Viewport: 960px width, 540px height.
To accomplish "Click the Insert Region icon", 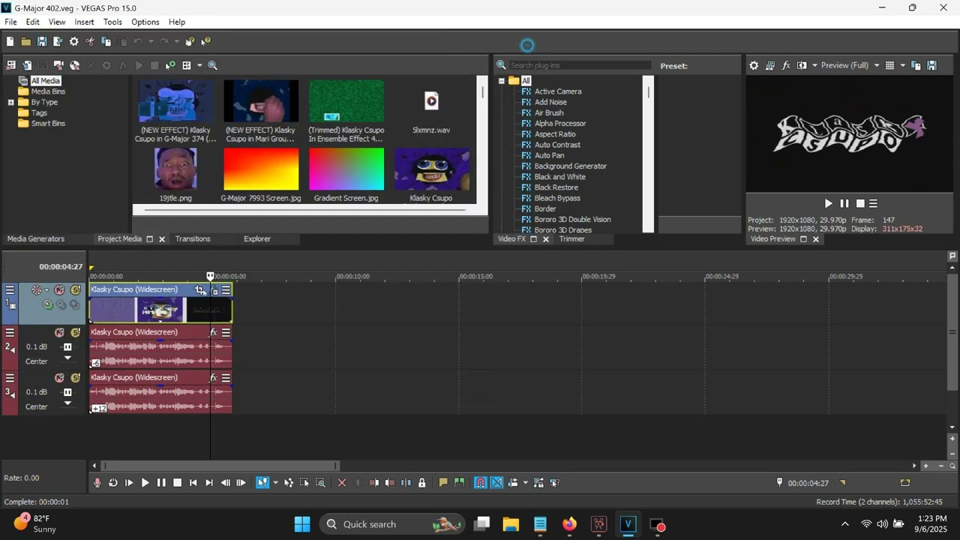I will (x=459, y=483).
